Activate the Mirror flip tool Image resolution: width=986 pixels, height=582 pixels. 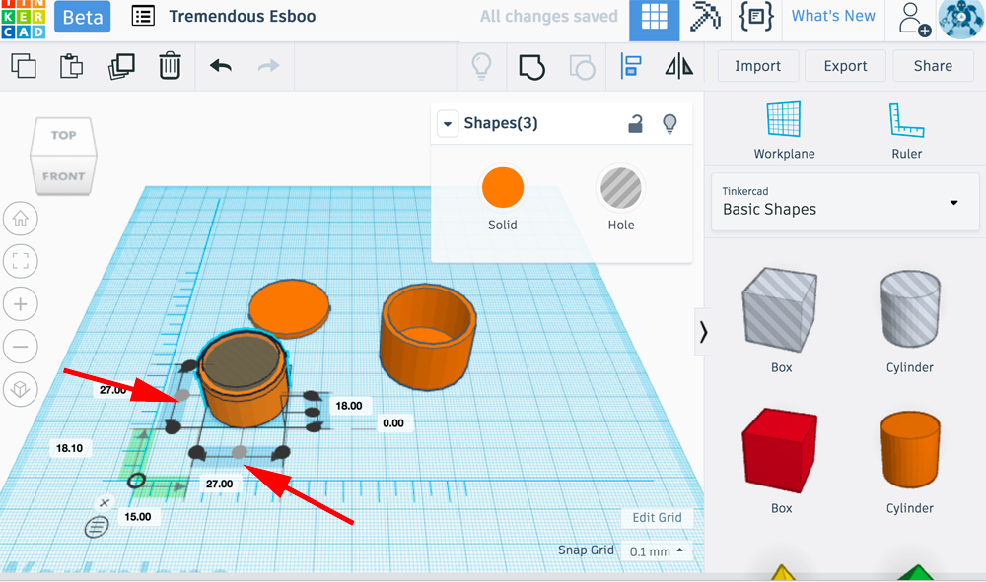tap(679, 66)
